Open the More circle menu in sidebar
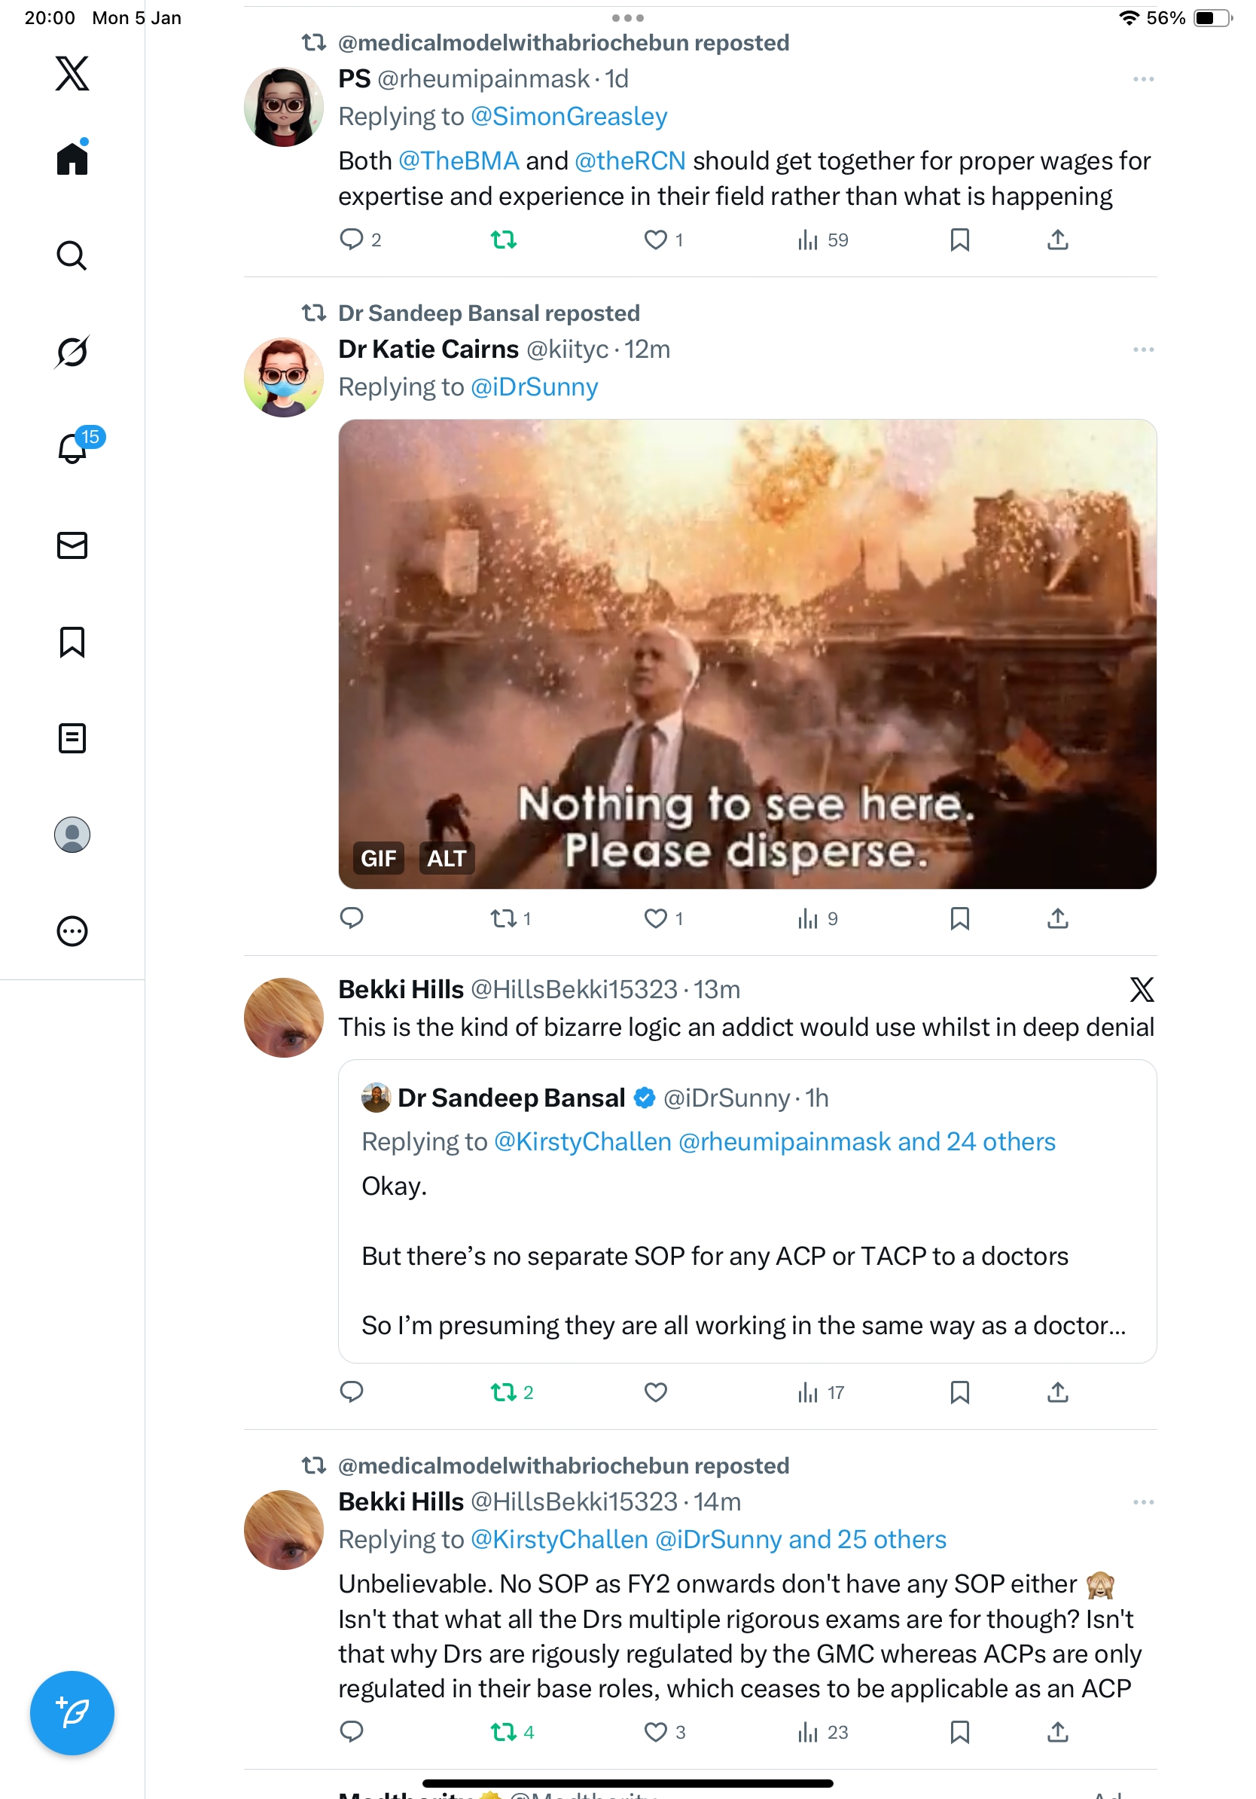1256x1799 pixels. click(72, 931)
